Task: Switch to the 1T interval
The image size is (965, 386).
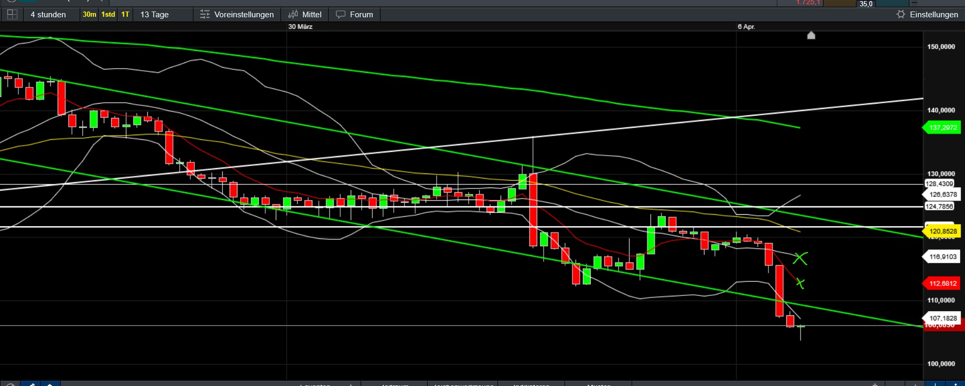Action: pos(125,15)
